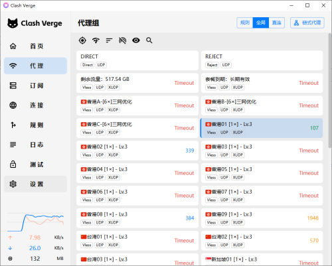Screen dimensions: 332x266
Task: Select the 香港B-[6×]三网优化 proxy
Action: pyautogui.click(x=262, y=105)
